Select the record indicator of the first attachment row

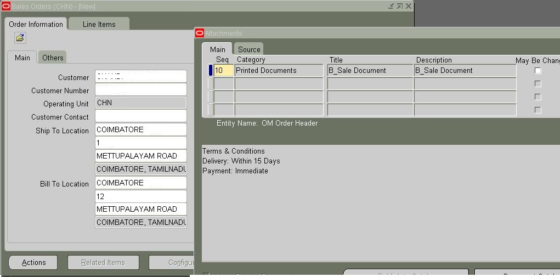[x=211, y=71]
